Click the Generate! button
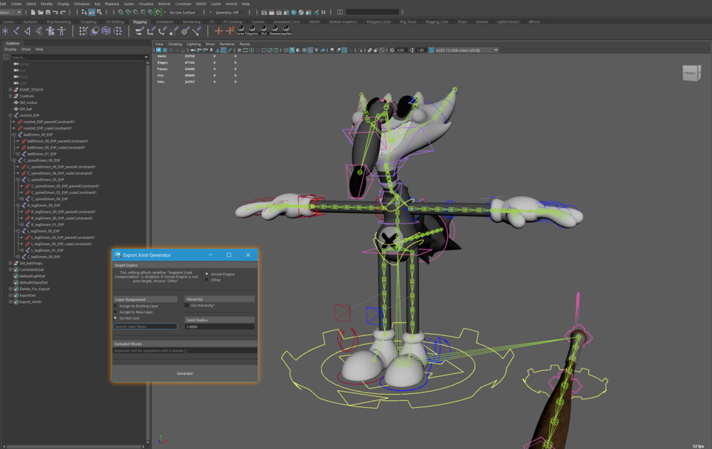 pos(185,373)
